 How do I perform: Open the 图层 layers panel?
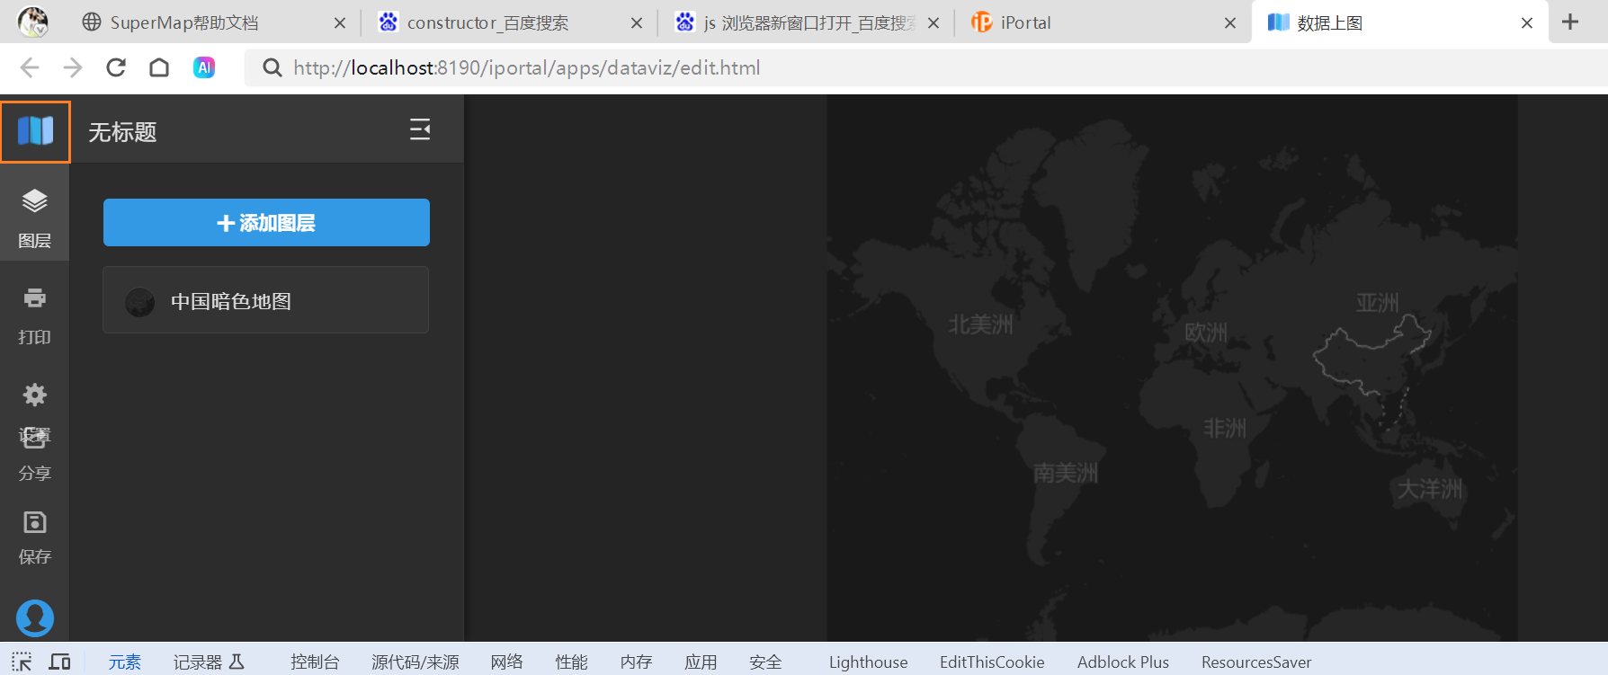tap(34, 218)
